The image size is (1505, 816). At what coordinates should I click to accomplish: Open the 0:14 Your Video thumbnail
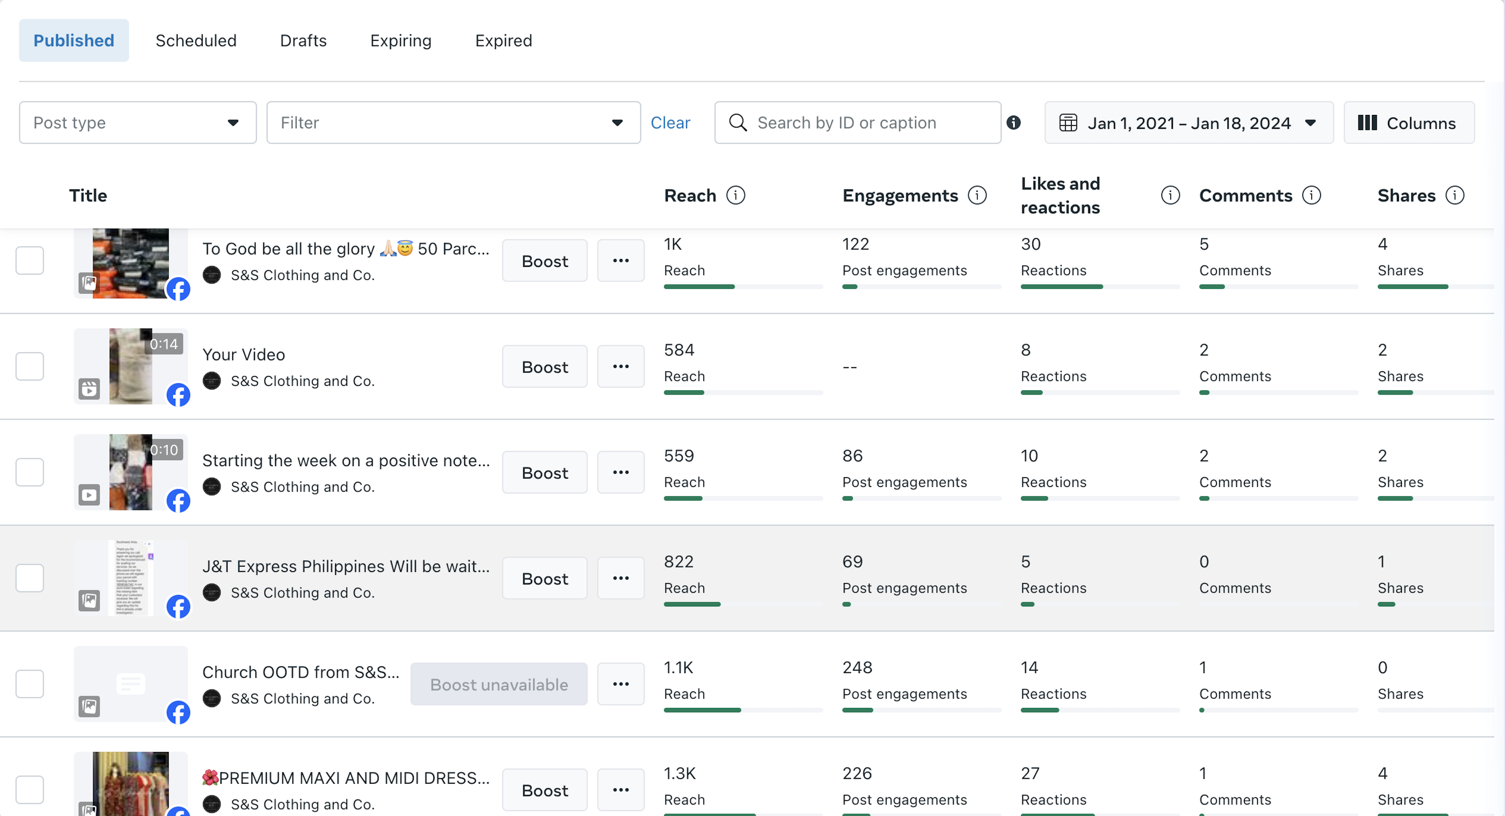131,366
